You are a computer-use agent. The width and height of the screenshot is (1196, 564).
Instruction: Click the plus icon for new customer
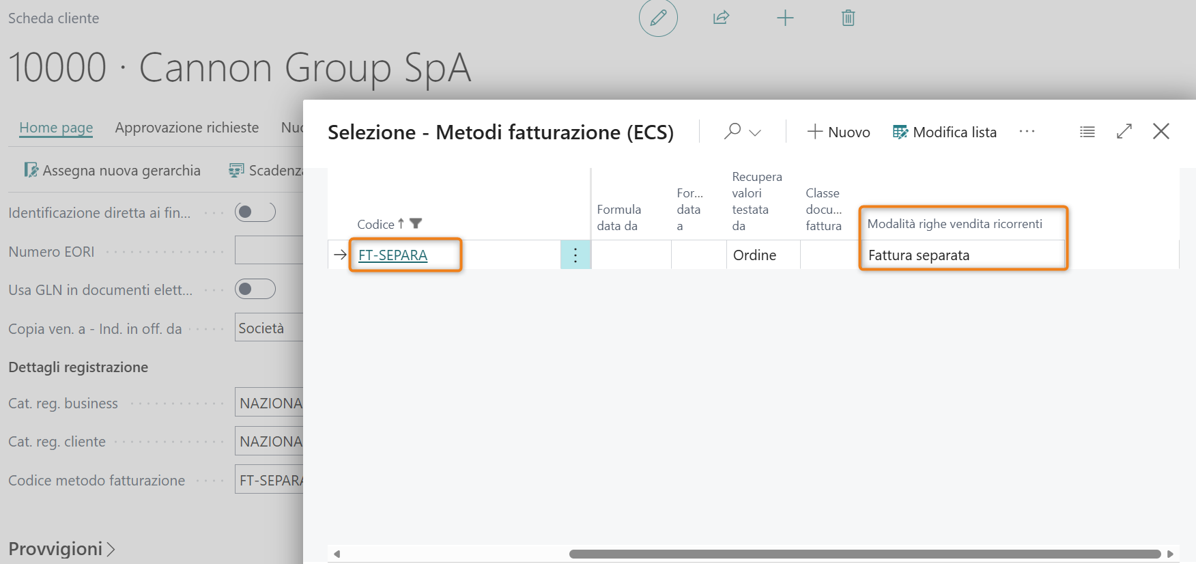tap(785, 18)
